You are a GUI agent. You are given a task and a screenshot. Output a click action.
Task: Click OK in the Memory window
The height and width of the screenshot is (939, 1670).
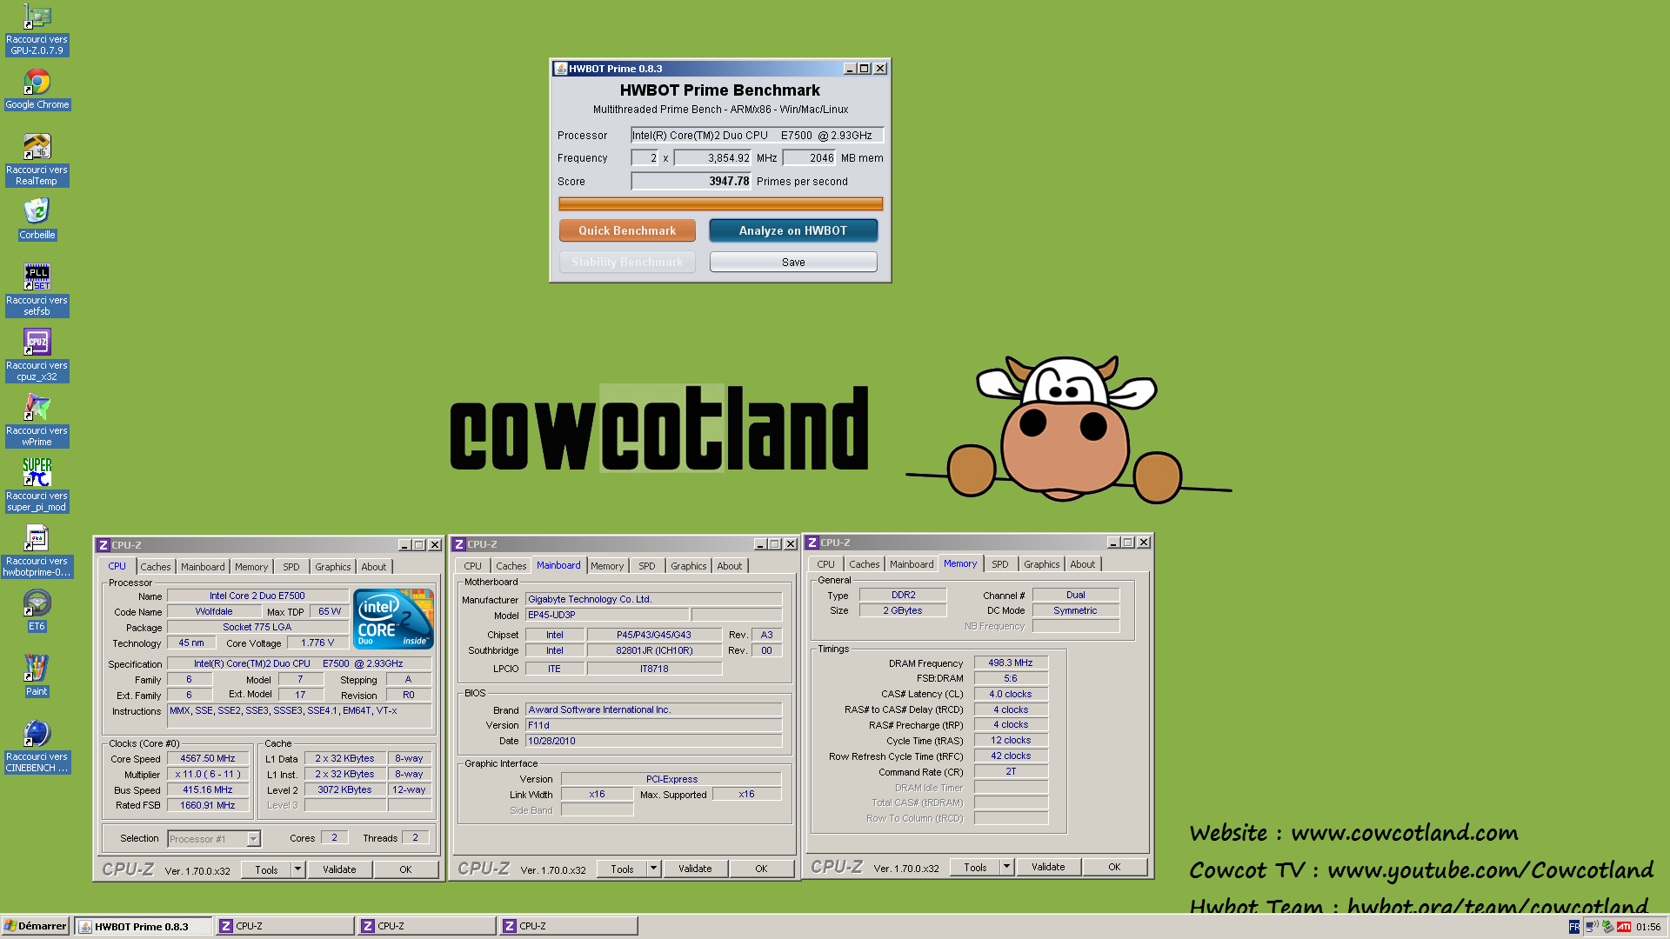pyautogui.click(x=1114, y=867)
